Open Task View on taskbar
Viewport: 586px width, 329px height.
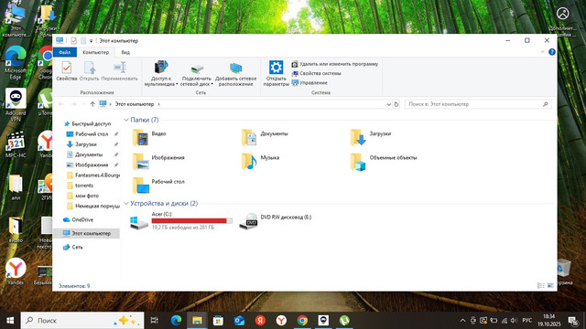(154, 321)
